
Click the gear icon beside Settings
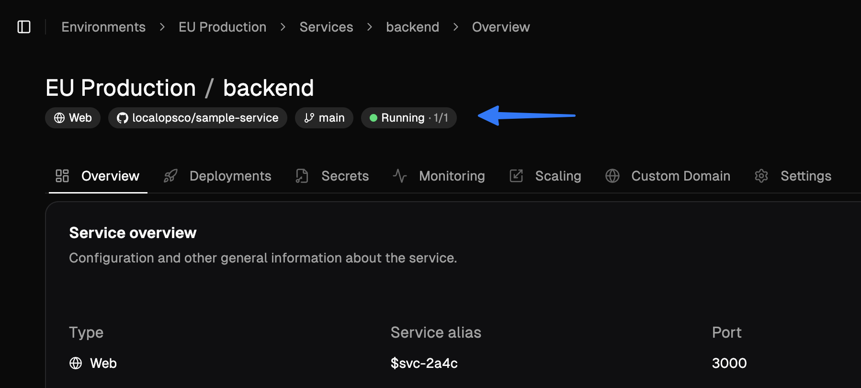pyautogui.click(x=761, y=176)
